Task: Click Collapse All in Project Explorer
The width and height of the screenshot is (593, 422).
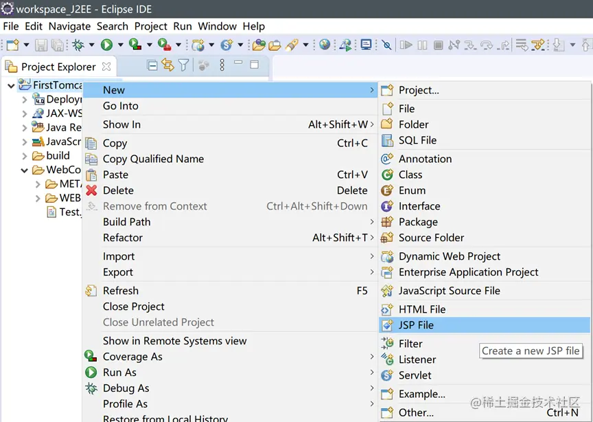Action: click(152, 65)
